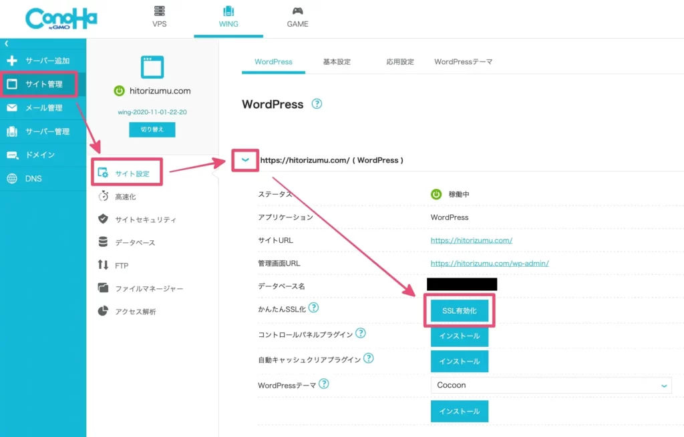Open 高速化 settings
This screenshot has height=437, width=684.
point(125,197)
